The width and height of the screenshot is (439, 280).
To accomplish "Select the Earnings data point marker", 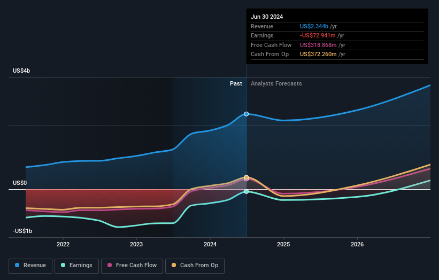I will tap(247, 192).
